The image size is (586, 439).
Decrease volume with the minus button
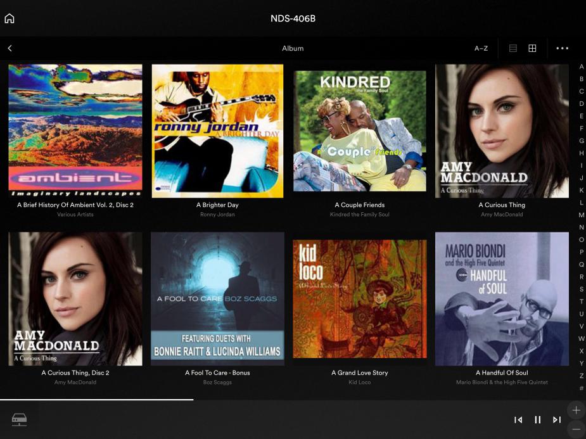(x=576, y=429)
